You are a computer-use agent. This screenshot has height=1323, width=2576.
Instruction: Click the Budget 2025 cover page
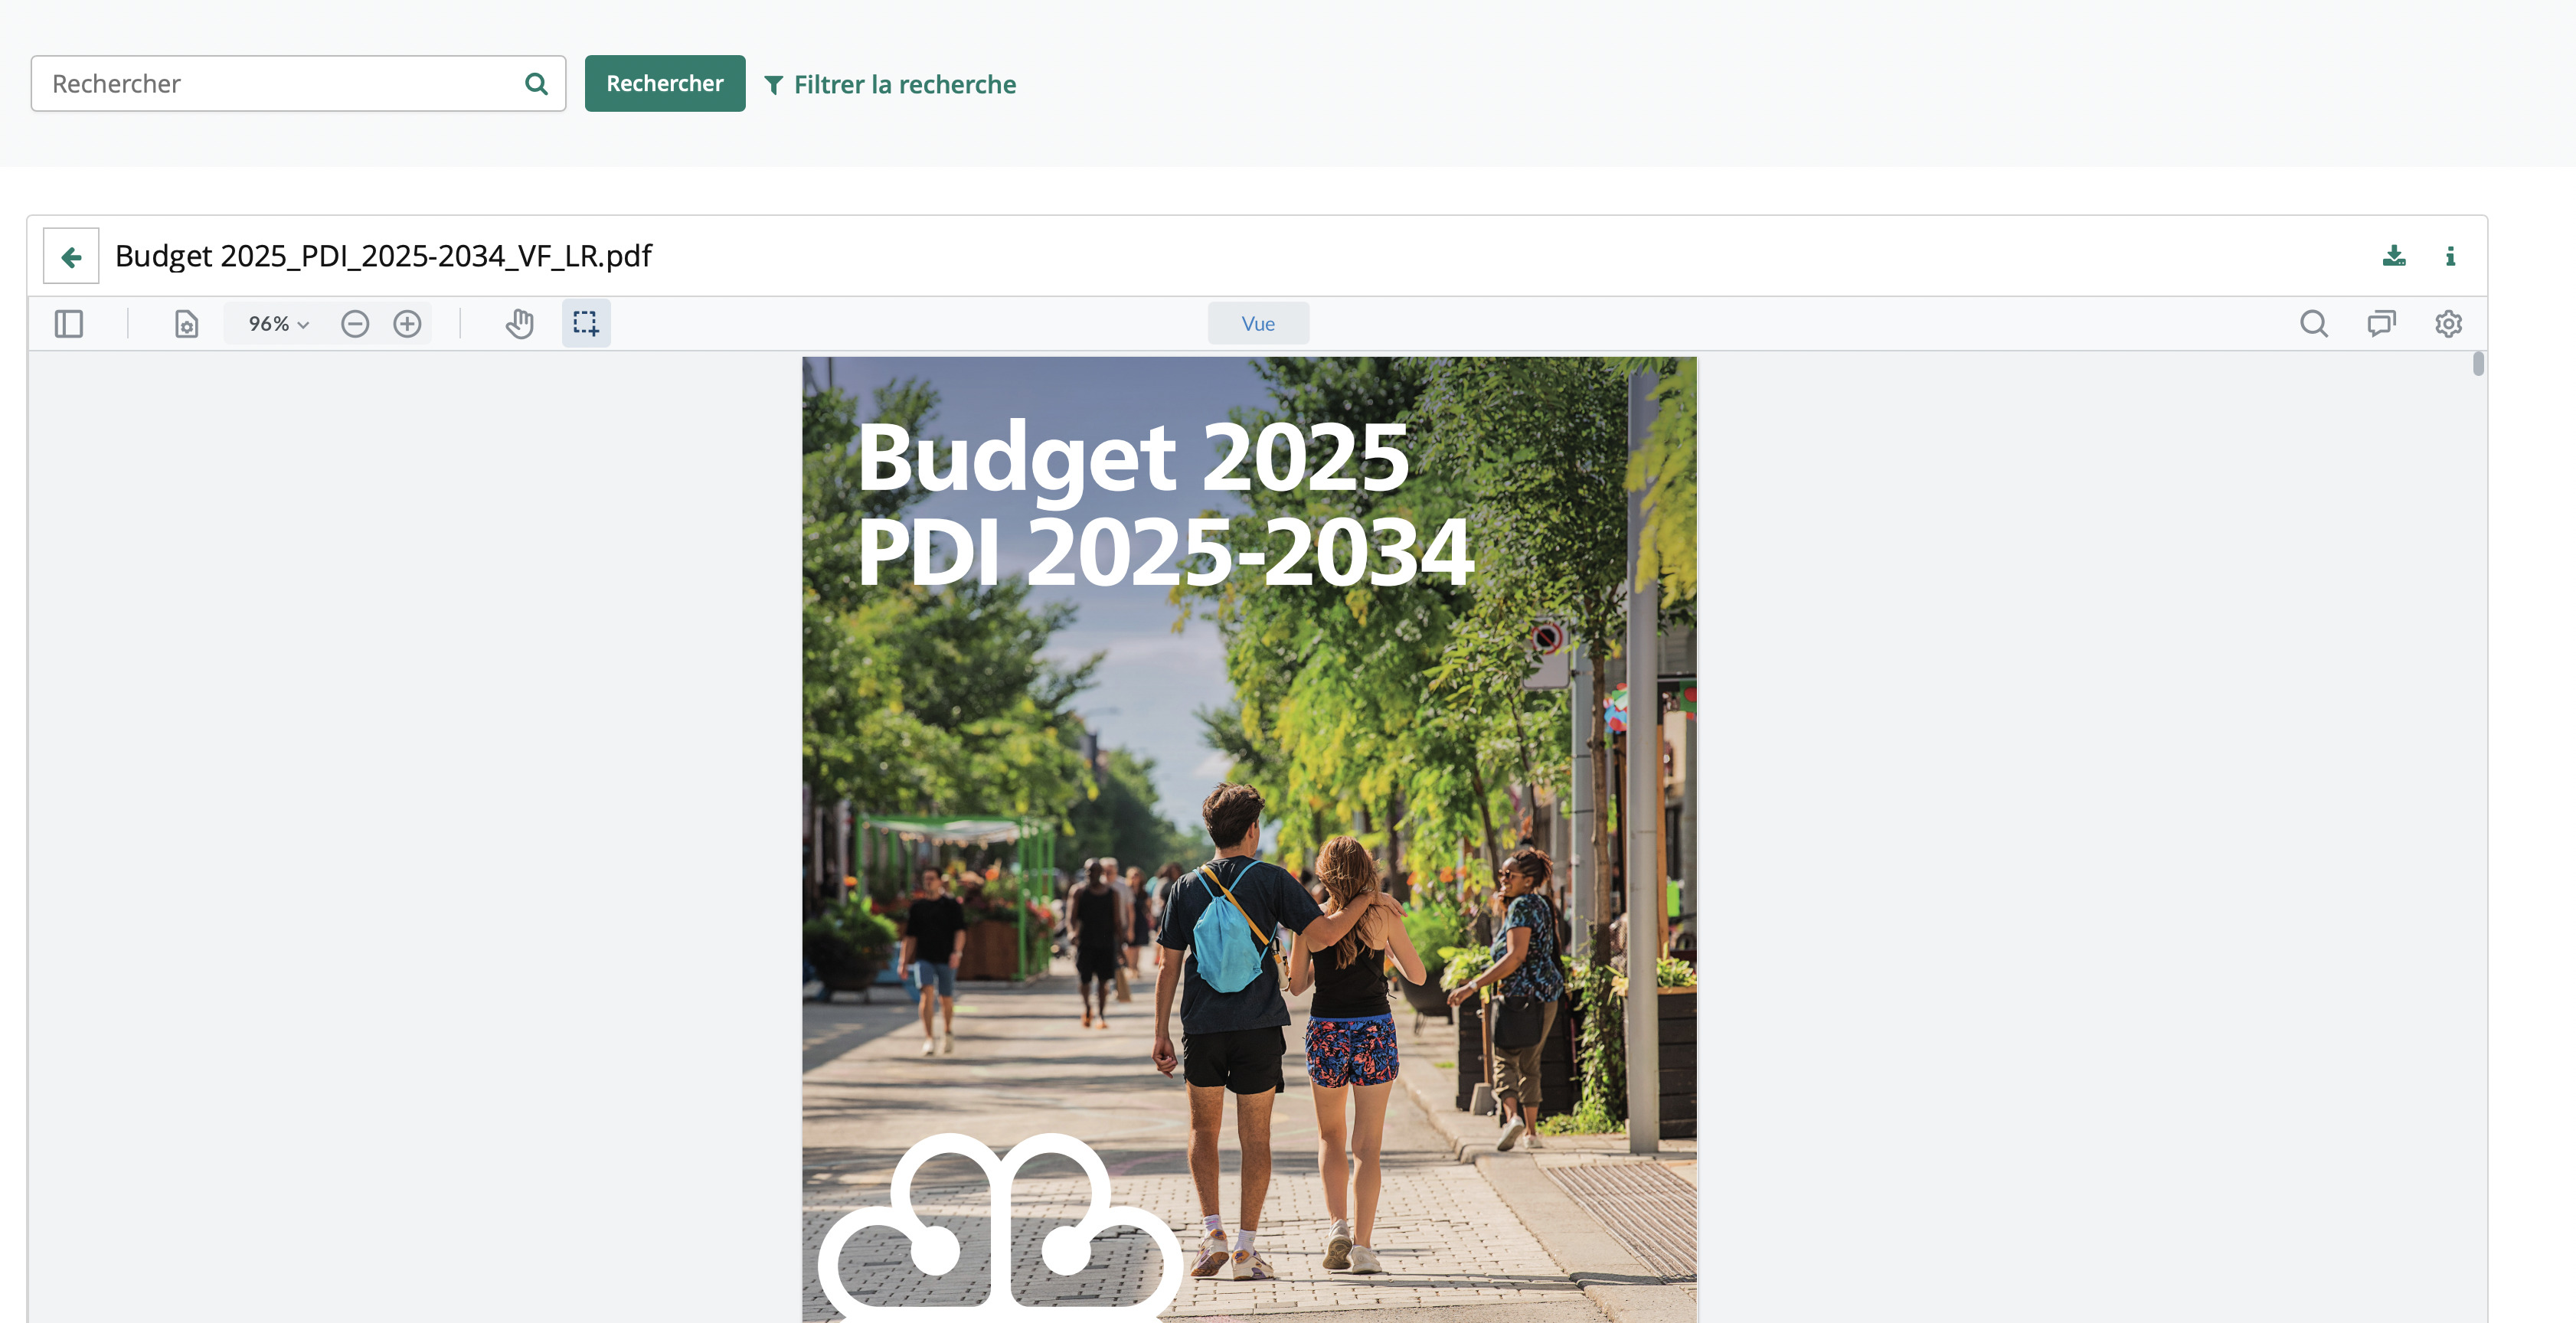[1249, 840]
